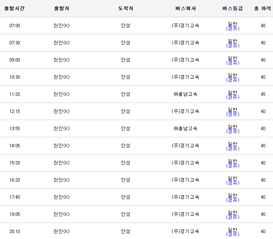
Task: Open the (경유) link in the 07:00 row
Action: click(233, 28)
